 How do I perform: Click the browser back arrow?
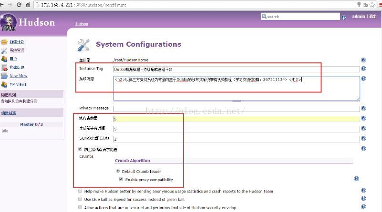[x=2, y=5]
